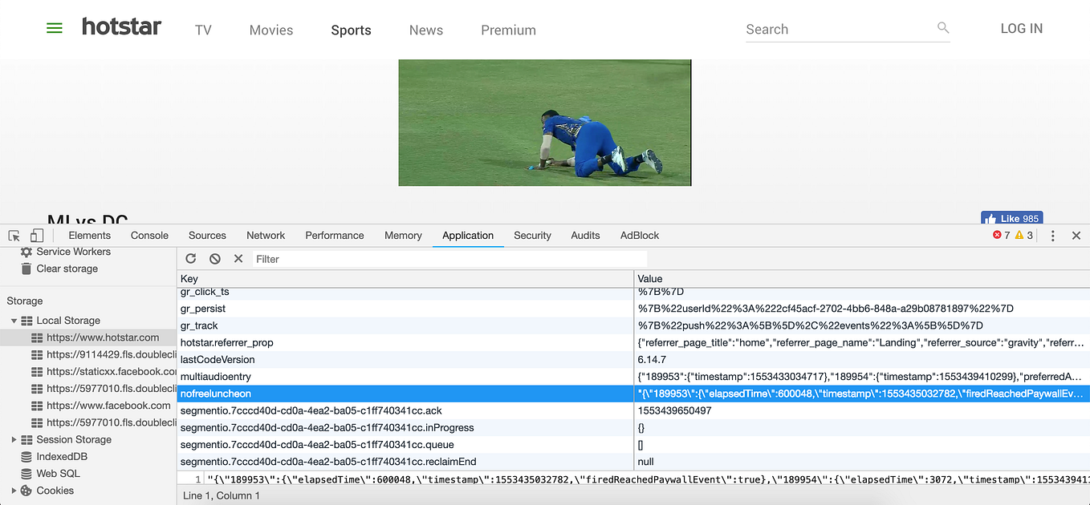Select the segmentio ...341cc.reclaimEnd key
1090x505 pixels.
click(405, 462)
